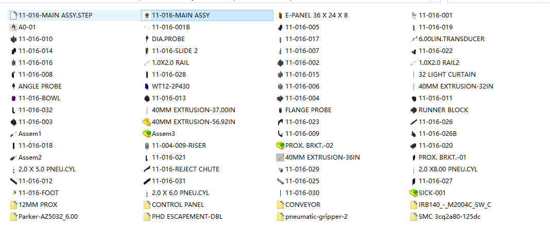
Task: Click the 11-004-009-RISER part icon
Action: point(147,146)
